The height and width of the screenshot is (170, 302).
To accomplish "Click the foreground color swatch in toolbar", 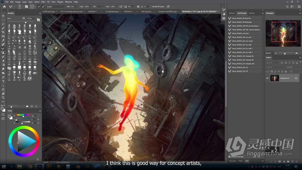I will coord(2,109).
